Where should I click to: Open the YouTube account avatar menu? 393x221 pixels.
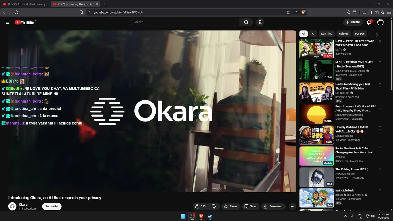click(380, 22)
